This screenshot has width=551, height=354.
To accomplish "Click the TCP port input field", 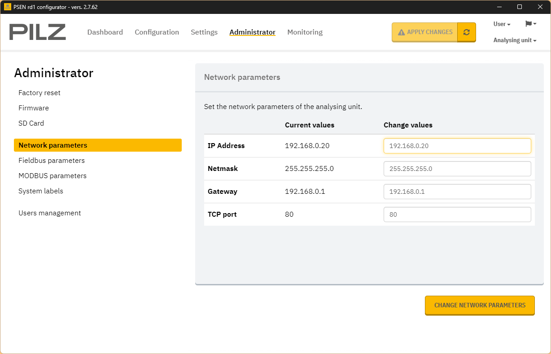I will [457, 214].
